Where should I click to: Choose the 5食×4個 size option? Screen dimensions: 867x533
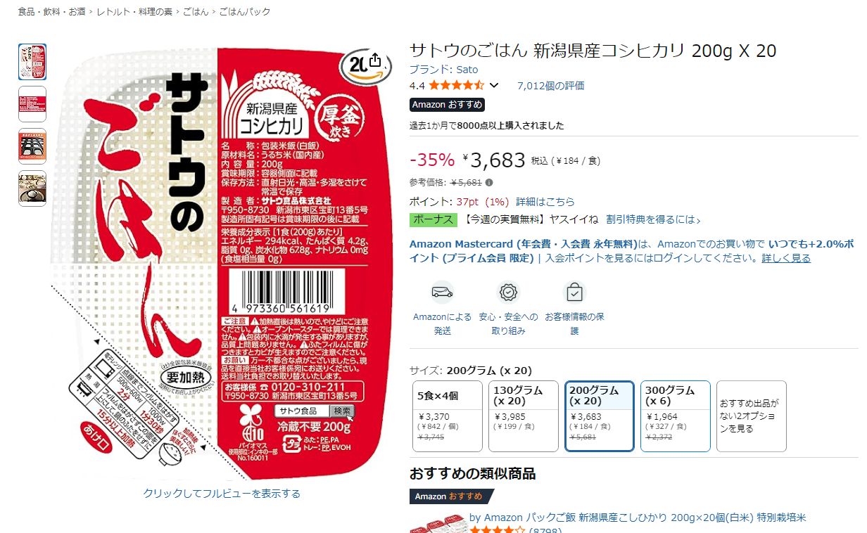(x=447, y=416)
